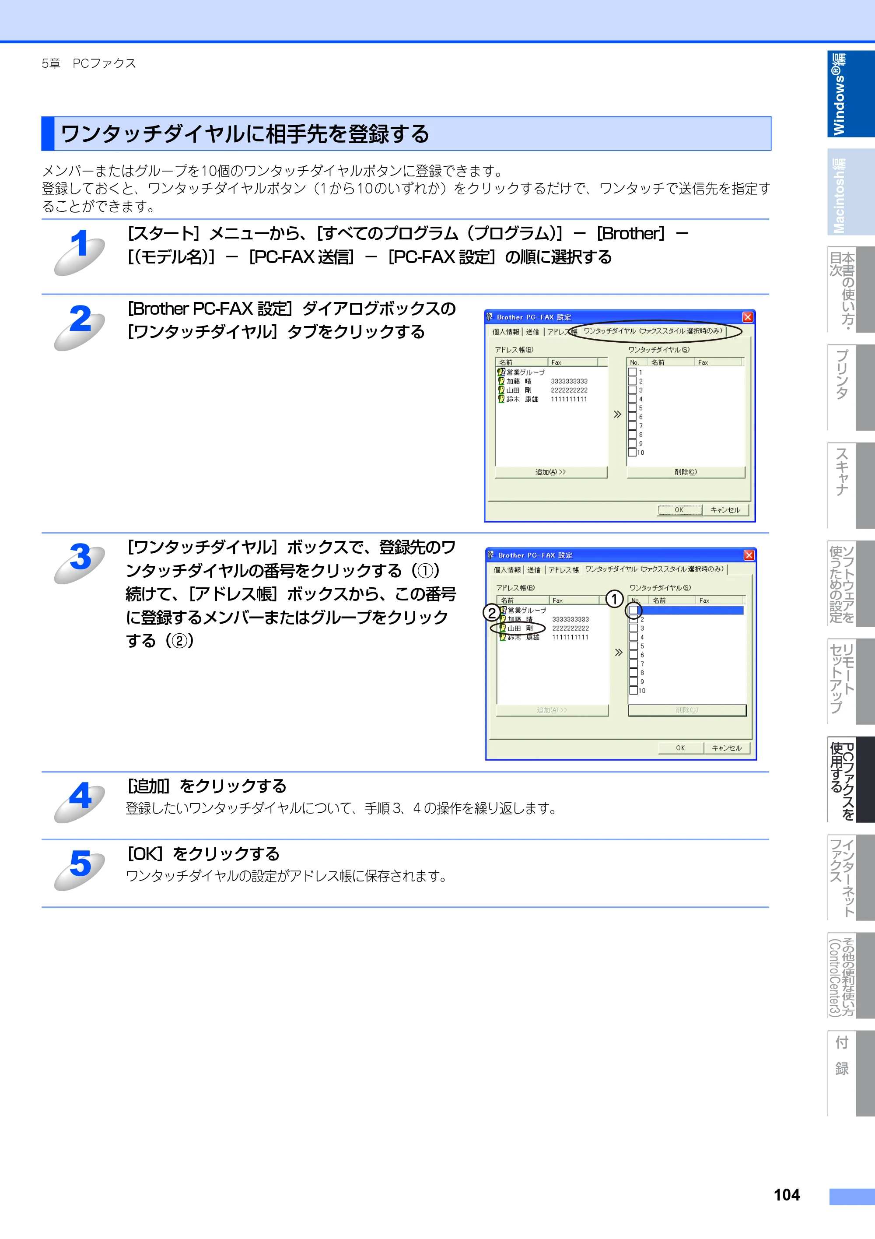Viewport: 875px width, 1239px height.
Task: Click 削除(C) button in step 2 dialog
Action: (686, 472)
